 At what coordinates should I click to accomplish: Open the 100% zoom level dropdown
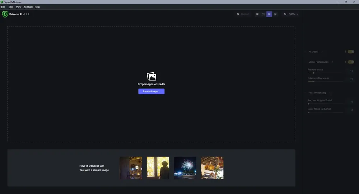point(294,14)
